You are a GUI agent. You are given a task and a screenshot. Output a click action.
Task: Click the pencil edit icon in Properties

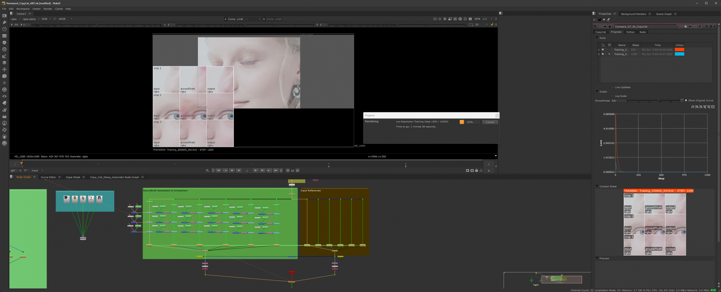click(608, 20)
